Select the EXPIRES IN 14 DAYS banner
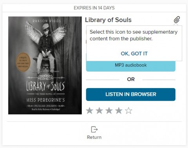The width and height of the screenshot is (188, 148). tap(94, 8)
